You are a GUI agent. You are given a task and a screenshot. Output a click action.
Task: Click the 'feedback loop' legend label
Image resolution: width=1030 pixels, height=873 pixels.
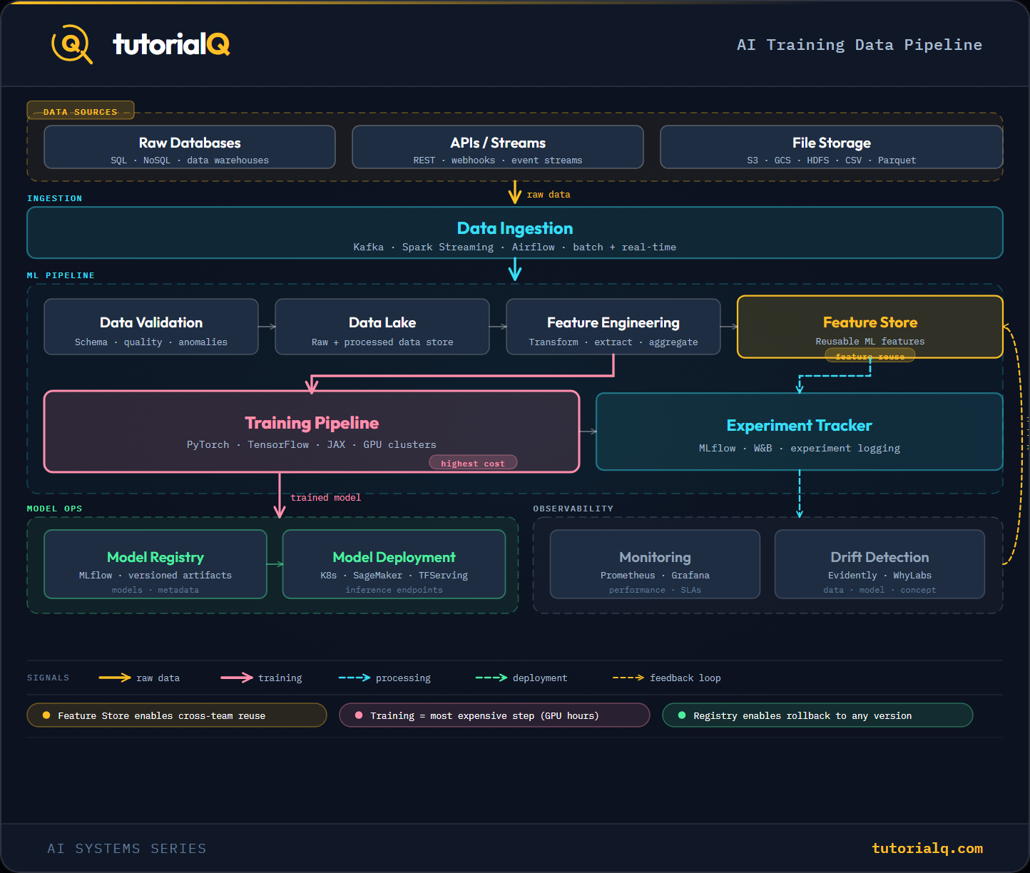click(685, 678)
